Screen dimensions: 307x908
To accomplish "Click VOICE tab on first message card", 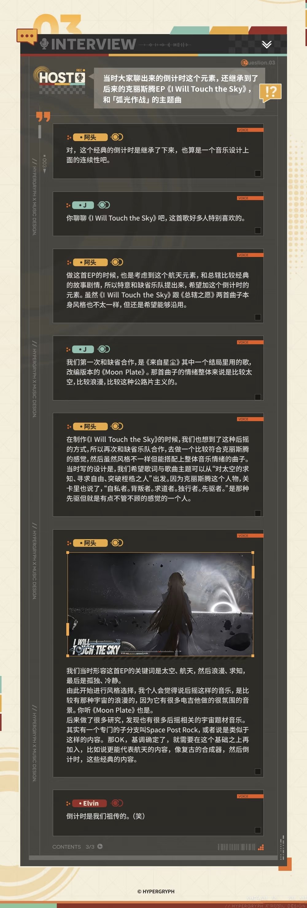I will pos(250,130).
